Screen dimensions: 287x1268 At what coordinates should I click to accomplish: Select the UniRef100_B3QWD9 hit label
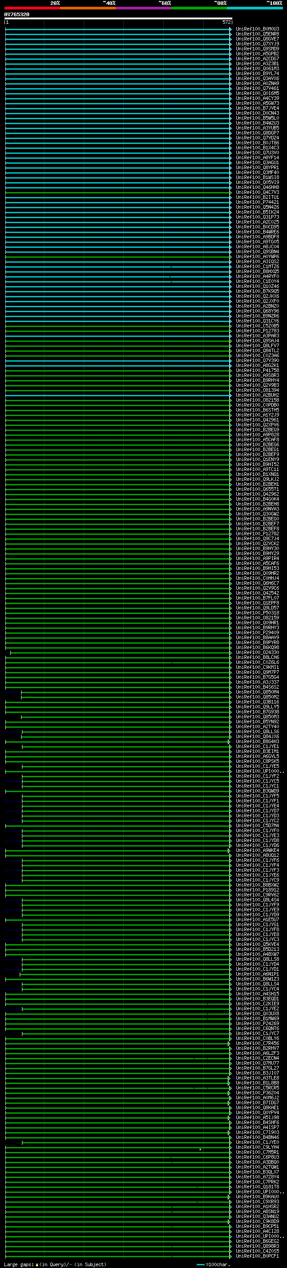point(257,791)
